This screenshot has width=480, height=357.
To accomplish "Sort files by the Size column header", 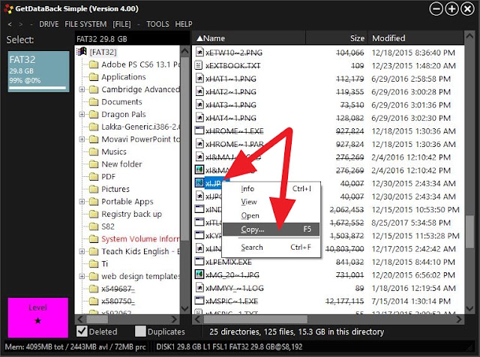I will tap(337, 38).
